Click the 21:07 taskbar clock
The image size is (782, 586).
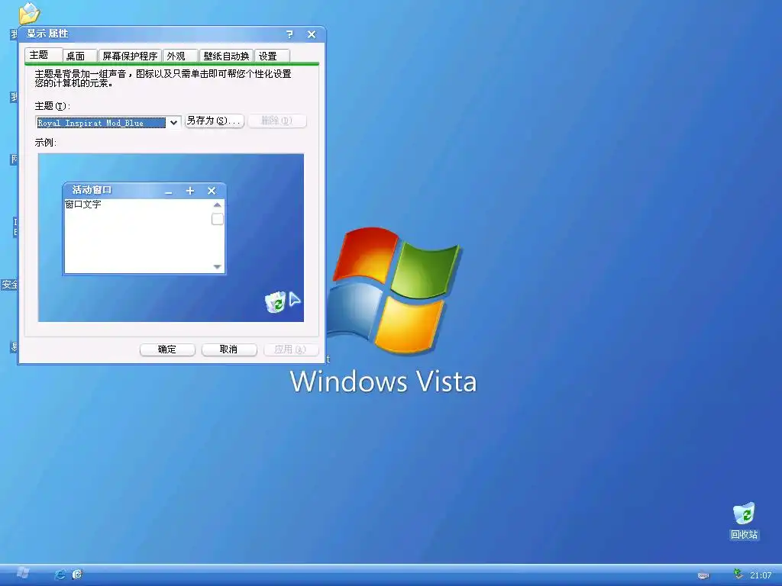761,575
